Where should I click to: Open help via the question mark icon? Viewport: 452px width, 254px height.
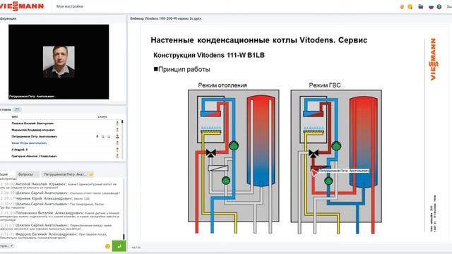439,6
